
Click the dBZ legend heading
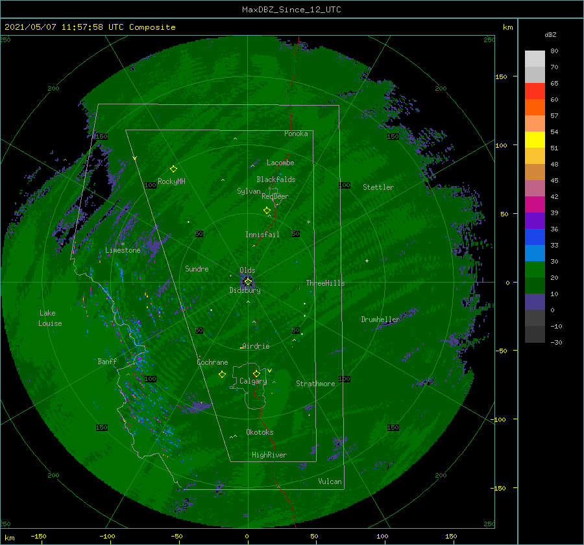(550, 34)
